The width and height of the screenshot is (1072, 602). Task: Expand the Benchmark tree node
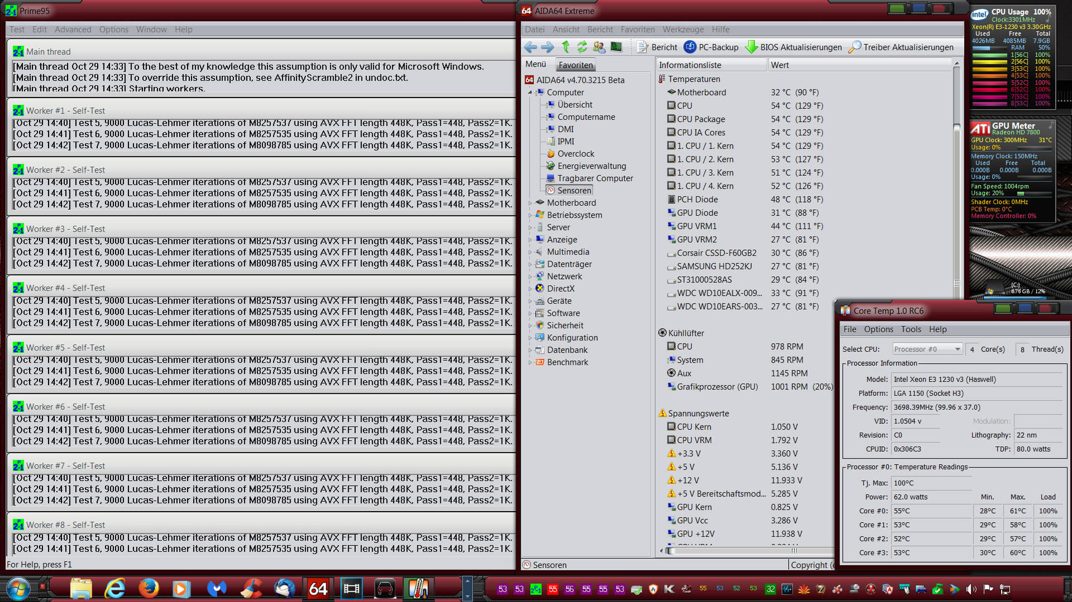(530, 363)
